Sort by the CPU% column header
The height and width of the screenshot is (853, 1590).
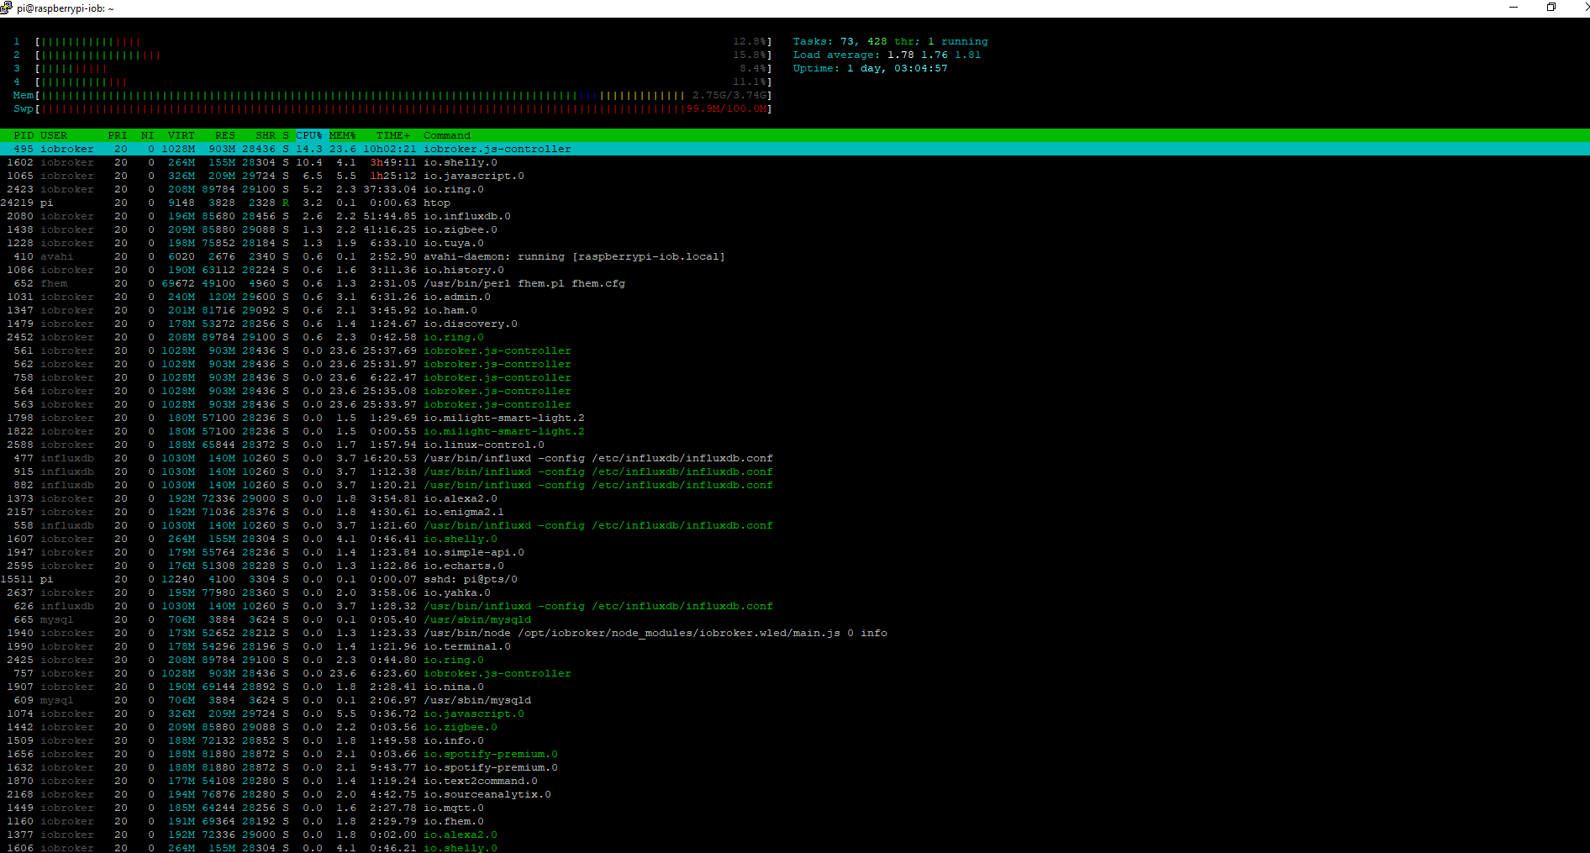tap(309, 135)
